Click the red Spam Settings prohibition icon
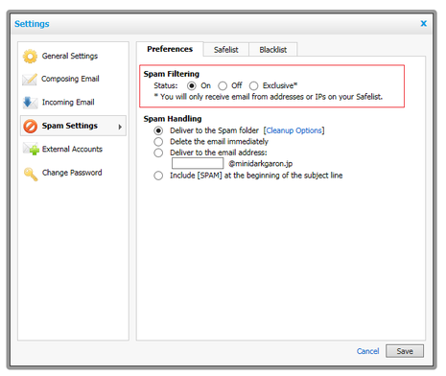Screen dimensions: 446x376 [31, 127]
